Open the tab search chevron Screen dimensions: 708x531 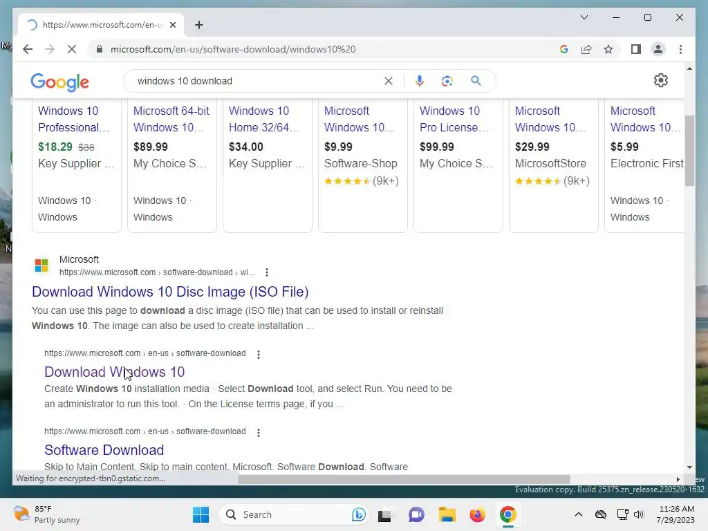click(584, 17)
